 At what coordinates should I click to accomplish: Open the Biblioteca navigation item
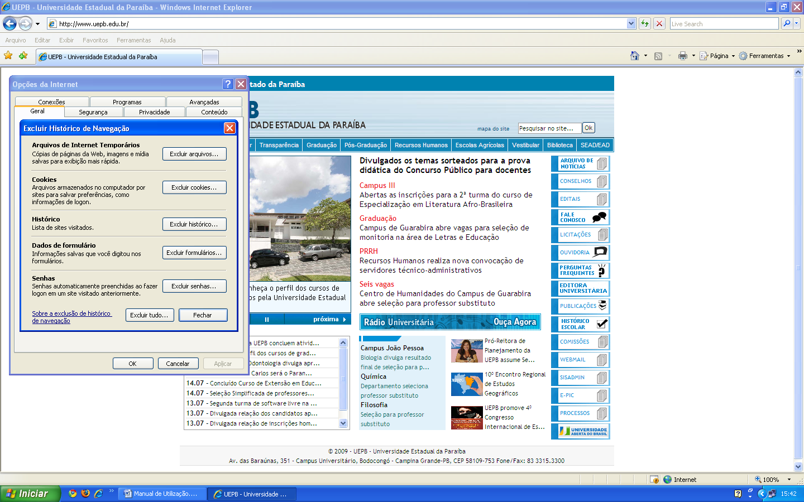560,145
